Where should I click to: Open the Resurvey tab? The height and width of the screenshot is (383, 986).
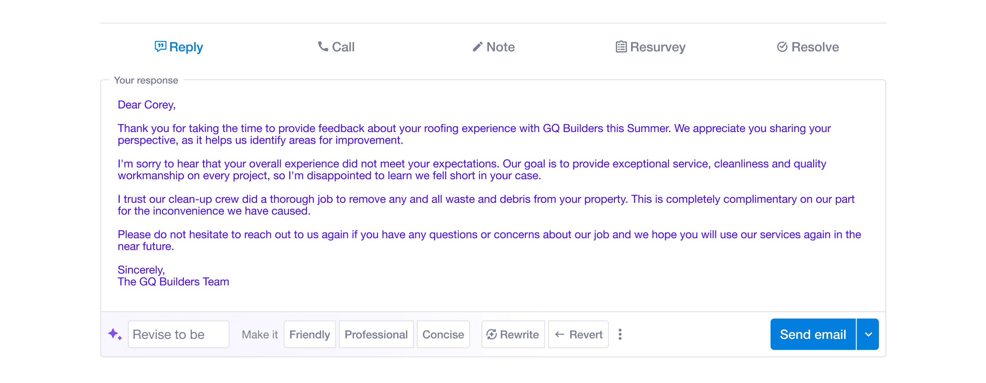[x=657, y=47]
